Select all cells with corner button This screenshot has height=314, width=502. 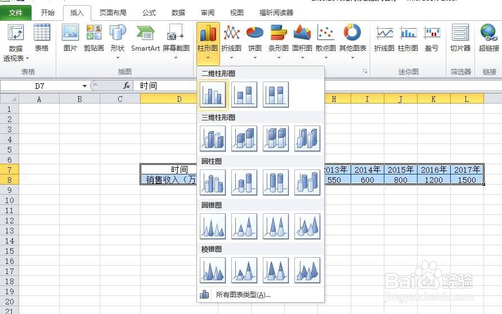[x=9, y=98]
